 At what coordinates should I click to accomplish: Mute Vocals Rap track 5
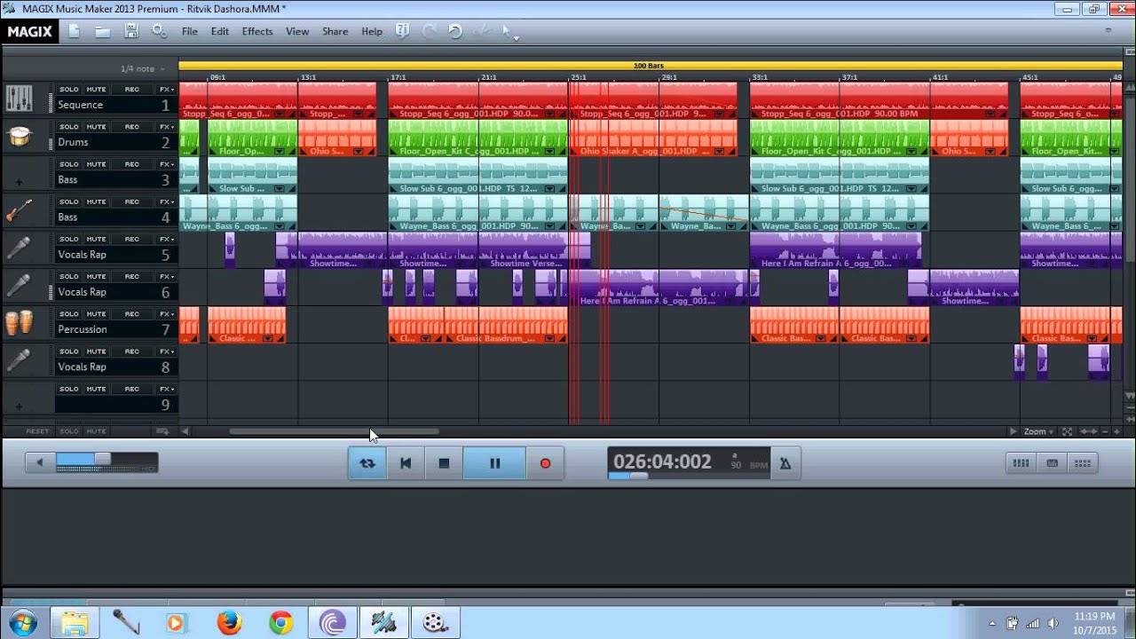click(96, 239)
